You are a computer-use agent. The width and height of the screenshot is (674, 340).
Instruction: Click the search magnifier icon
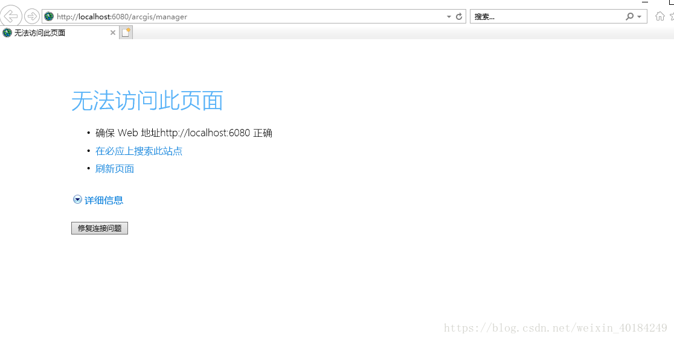(x=630, y=17)
